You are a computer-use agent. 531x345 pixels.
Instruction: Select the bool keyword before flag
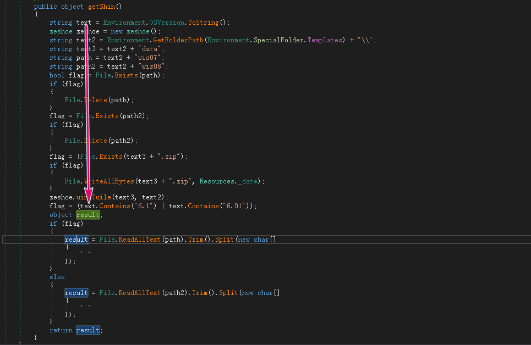click(57, 75)
